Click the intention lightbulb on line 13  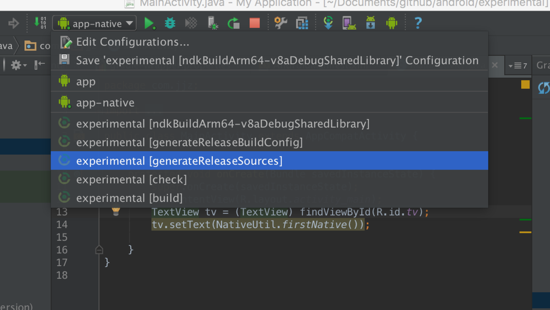coord(116,211)
